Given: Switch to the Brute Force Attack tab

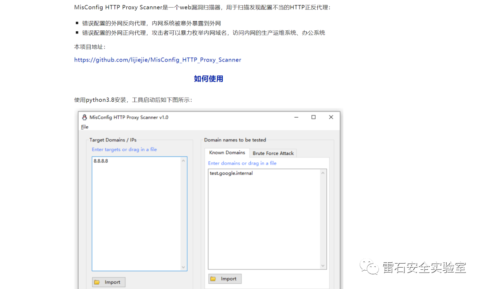Looking at the screenshot, I should (x=273, y=153).
